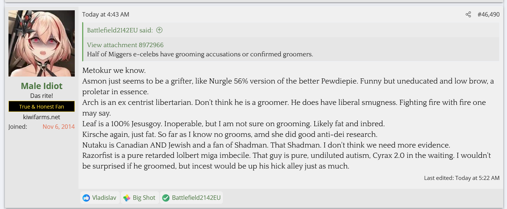507x209 pixels.
Task: Click the quoted text about grooming accusations
Action: 200,54
